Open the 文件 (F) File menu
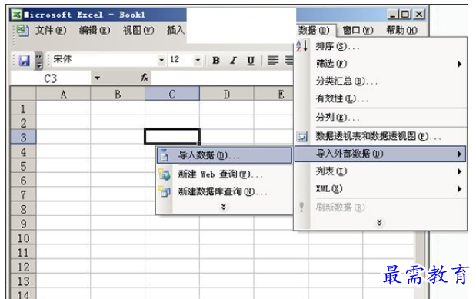The height and width of the screenshot is (299, 476). click(x=51, y=30)
